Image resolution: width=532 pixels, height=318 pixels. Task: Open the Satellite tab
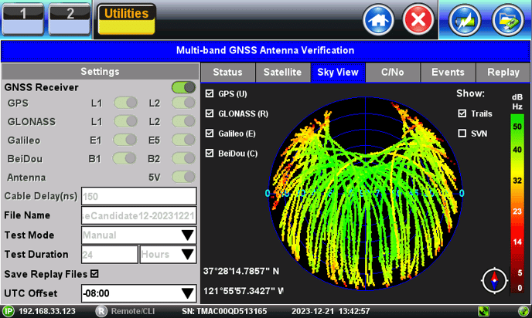[282, 73]
